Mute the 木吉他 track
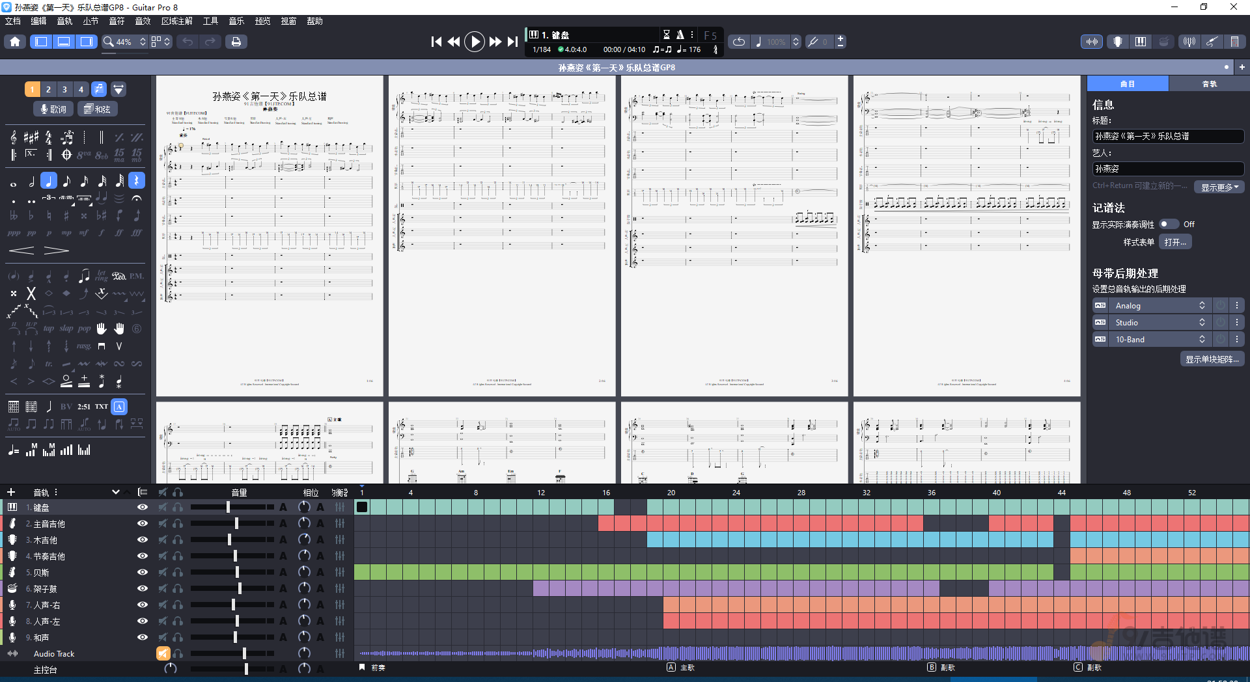Screen dimensions: 1250x682 tap(163, 539)
